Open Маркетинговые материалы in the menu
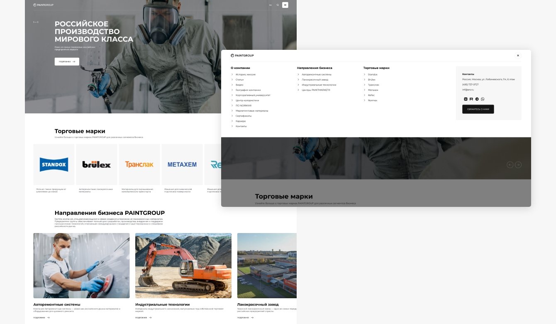Image resolution: width=556 pixels, height=324 pixels. pos(252,111)
